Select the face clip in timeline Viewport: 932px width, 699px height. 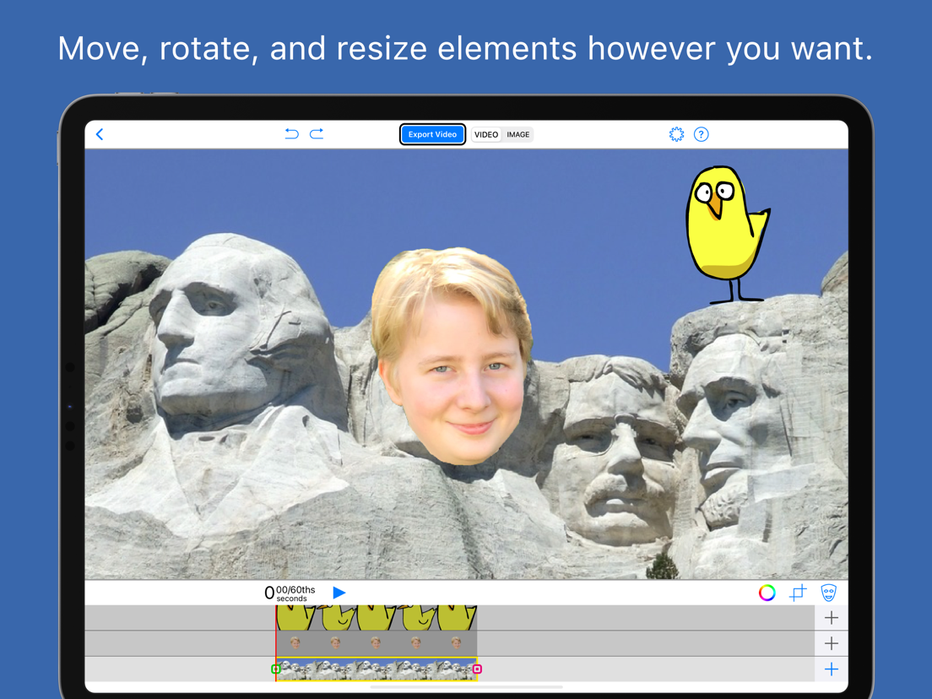pos(377,643)
